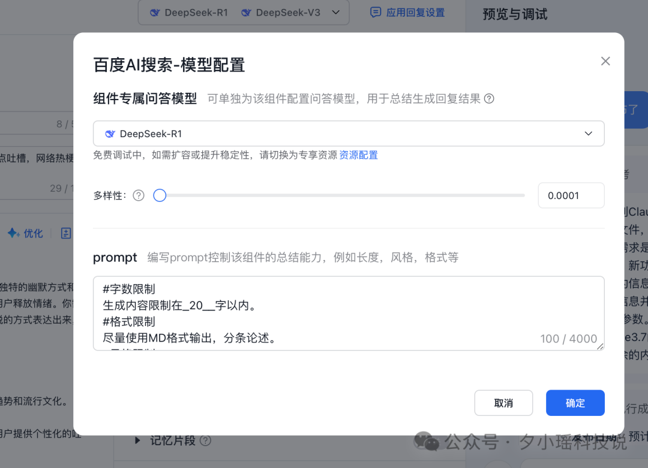Screen dimensions: 648x468
Task: Click the 100 / 4000 character counter
Action: click(568, 339)
